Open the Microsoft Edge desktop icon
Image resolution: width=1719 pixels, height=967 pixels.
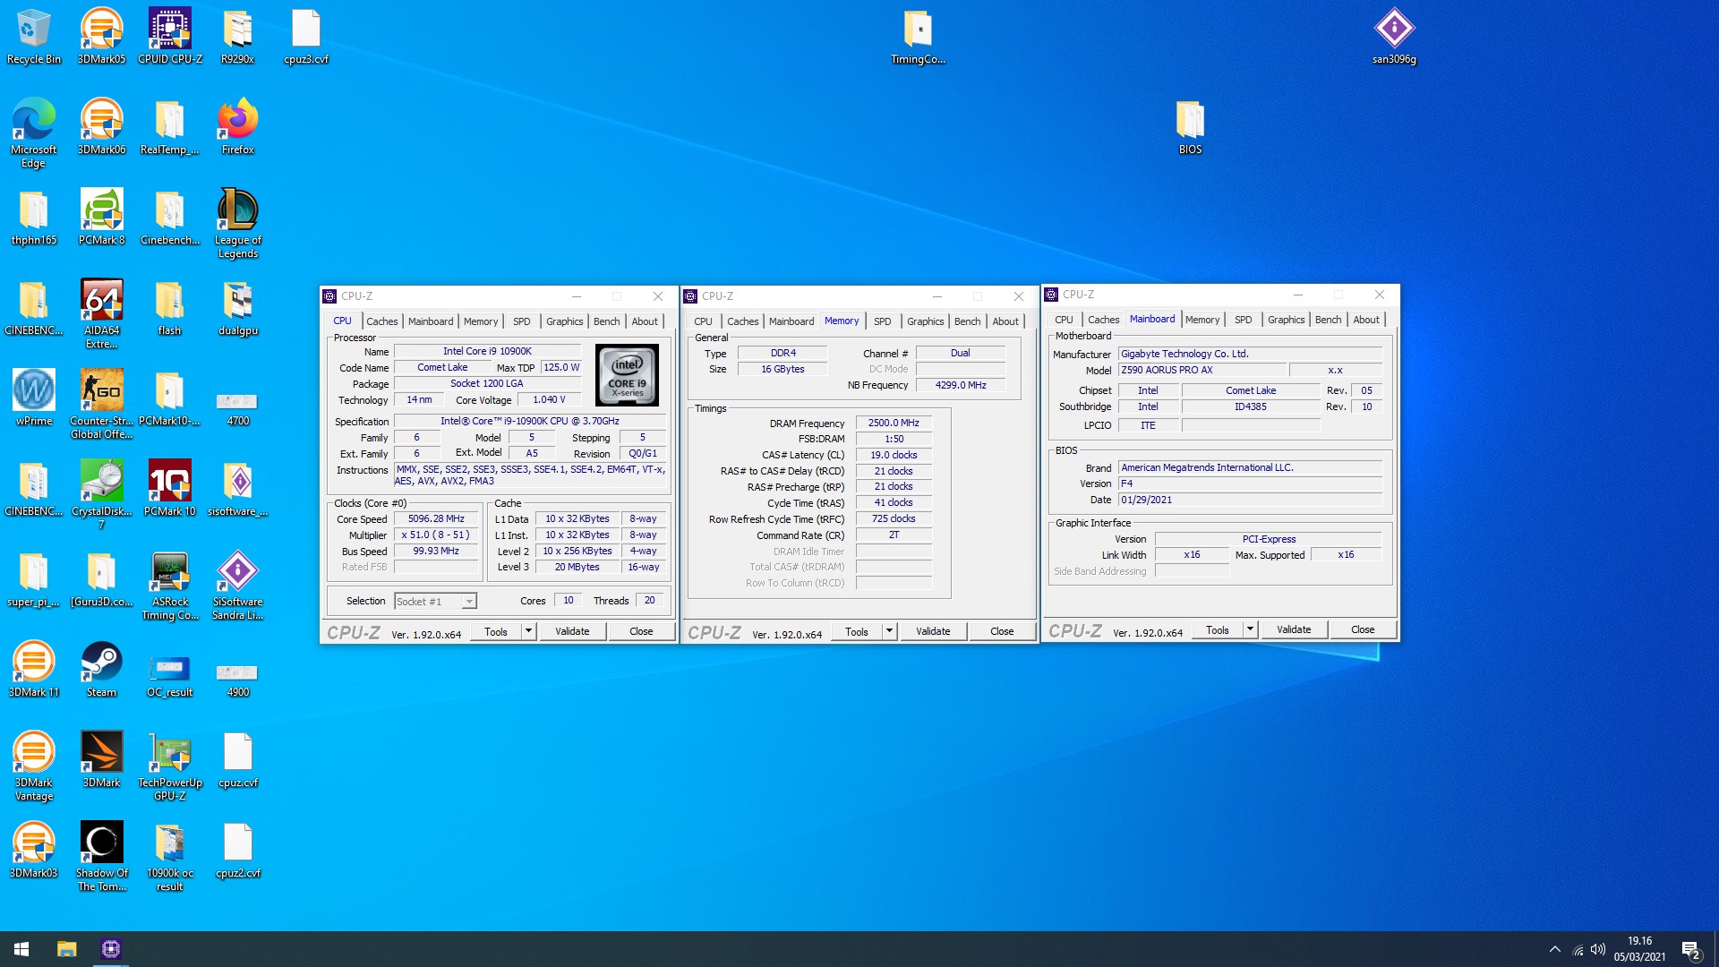(x=33, y=133)
